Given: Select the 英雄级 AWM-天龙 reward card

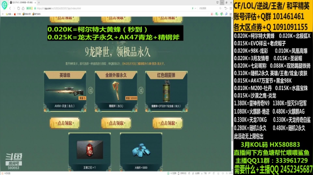Looking at the screenshot, I should click(x=65, y=91).
